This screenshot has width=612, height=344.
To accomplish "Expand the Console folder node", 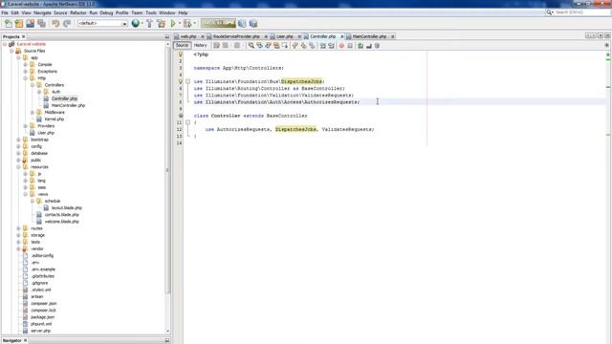I will pyautogui.click(x=26, y=64).
